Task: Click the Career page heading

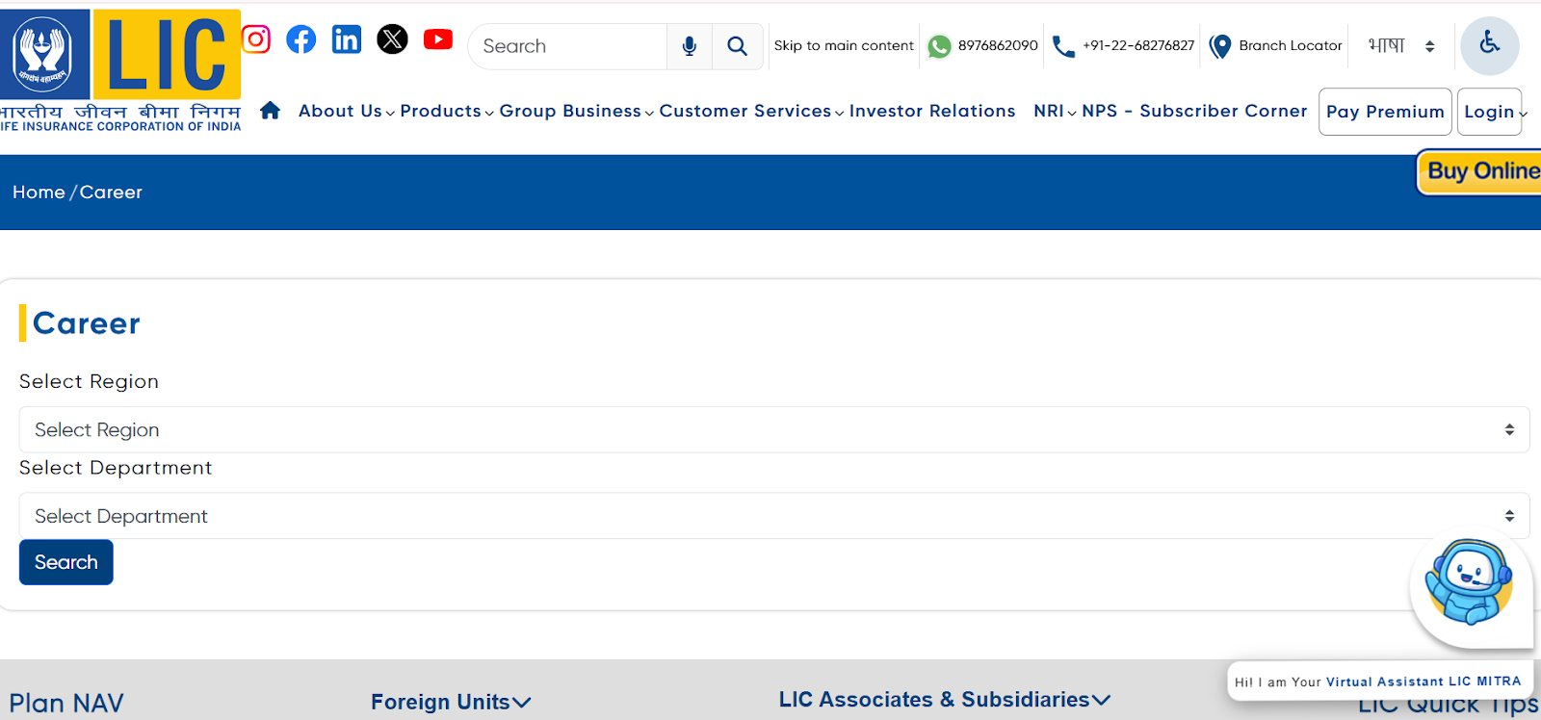Action: [x=87, y=323]
